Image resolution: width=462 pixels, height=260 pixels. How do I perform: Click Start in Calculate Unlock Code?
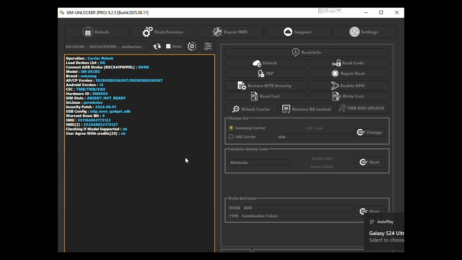[x=370, y=162]
